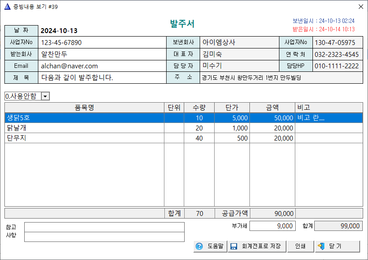Screen dimensions: 368x260
Task: Click the 인쇄 print button
Action: click(301, 246)
